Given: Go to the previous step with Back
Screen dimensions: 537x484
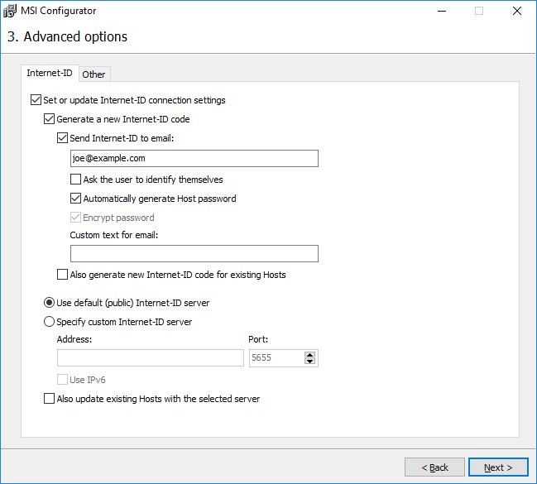Looking at the screenshot, I should (434, 467).
